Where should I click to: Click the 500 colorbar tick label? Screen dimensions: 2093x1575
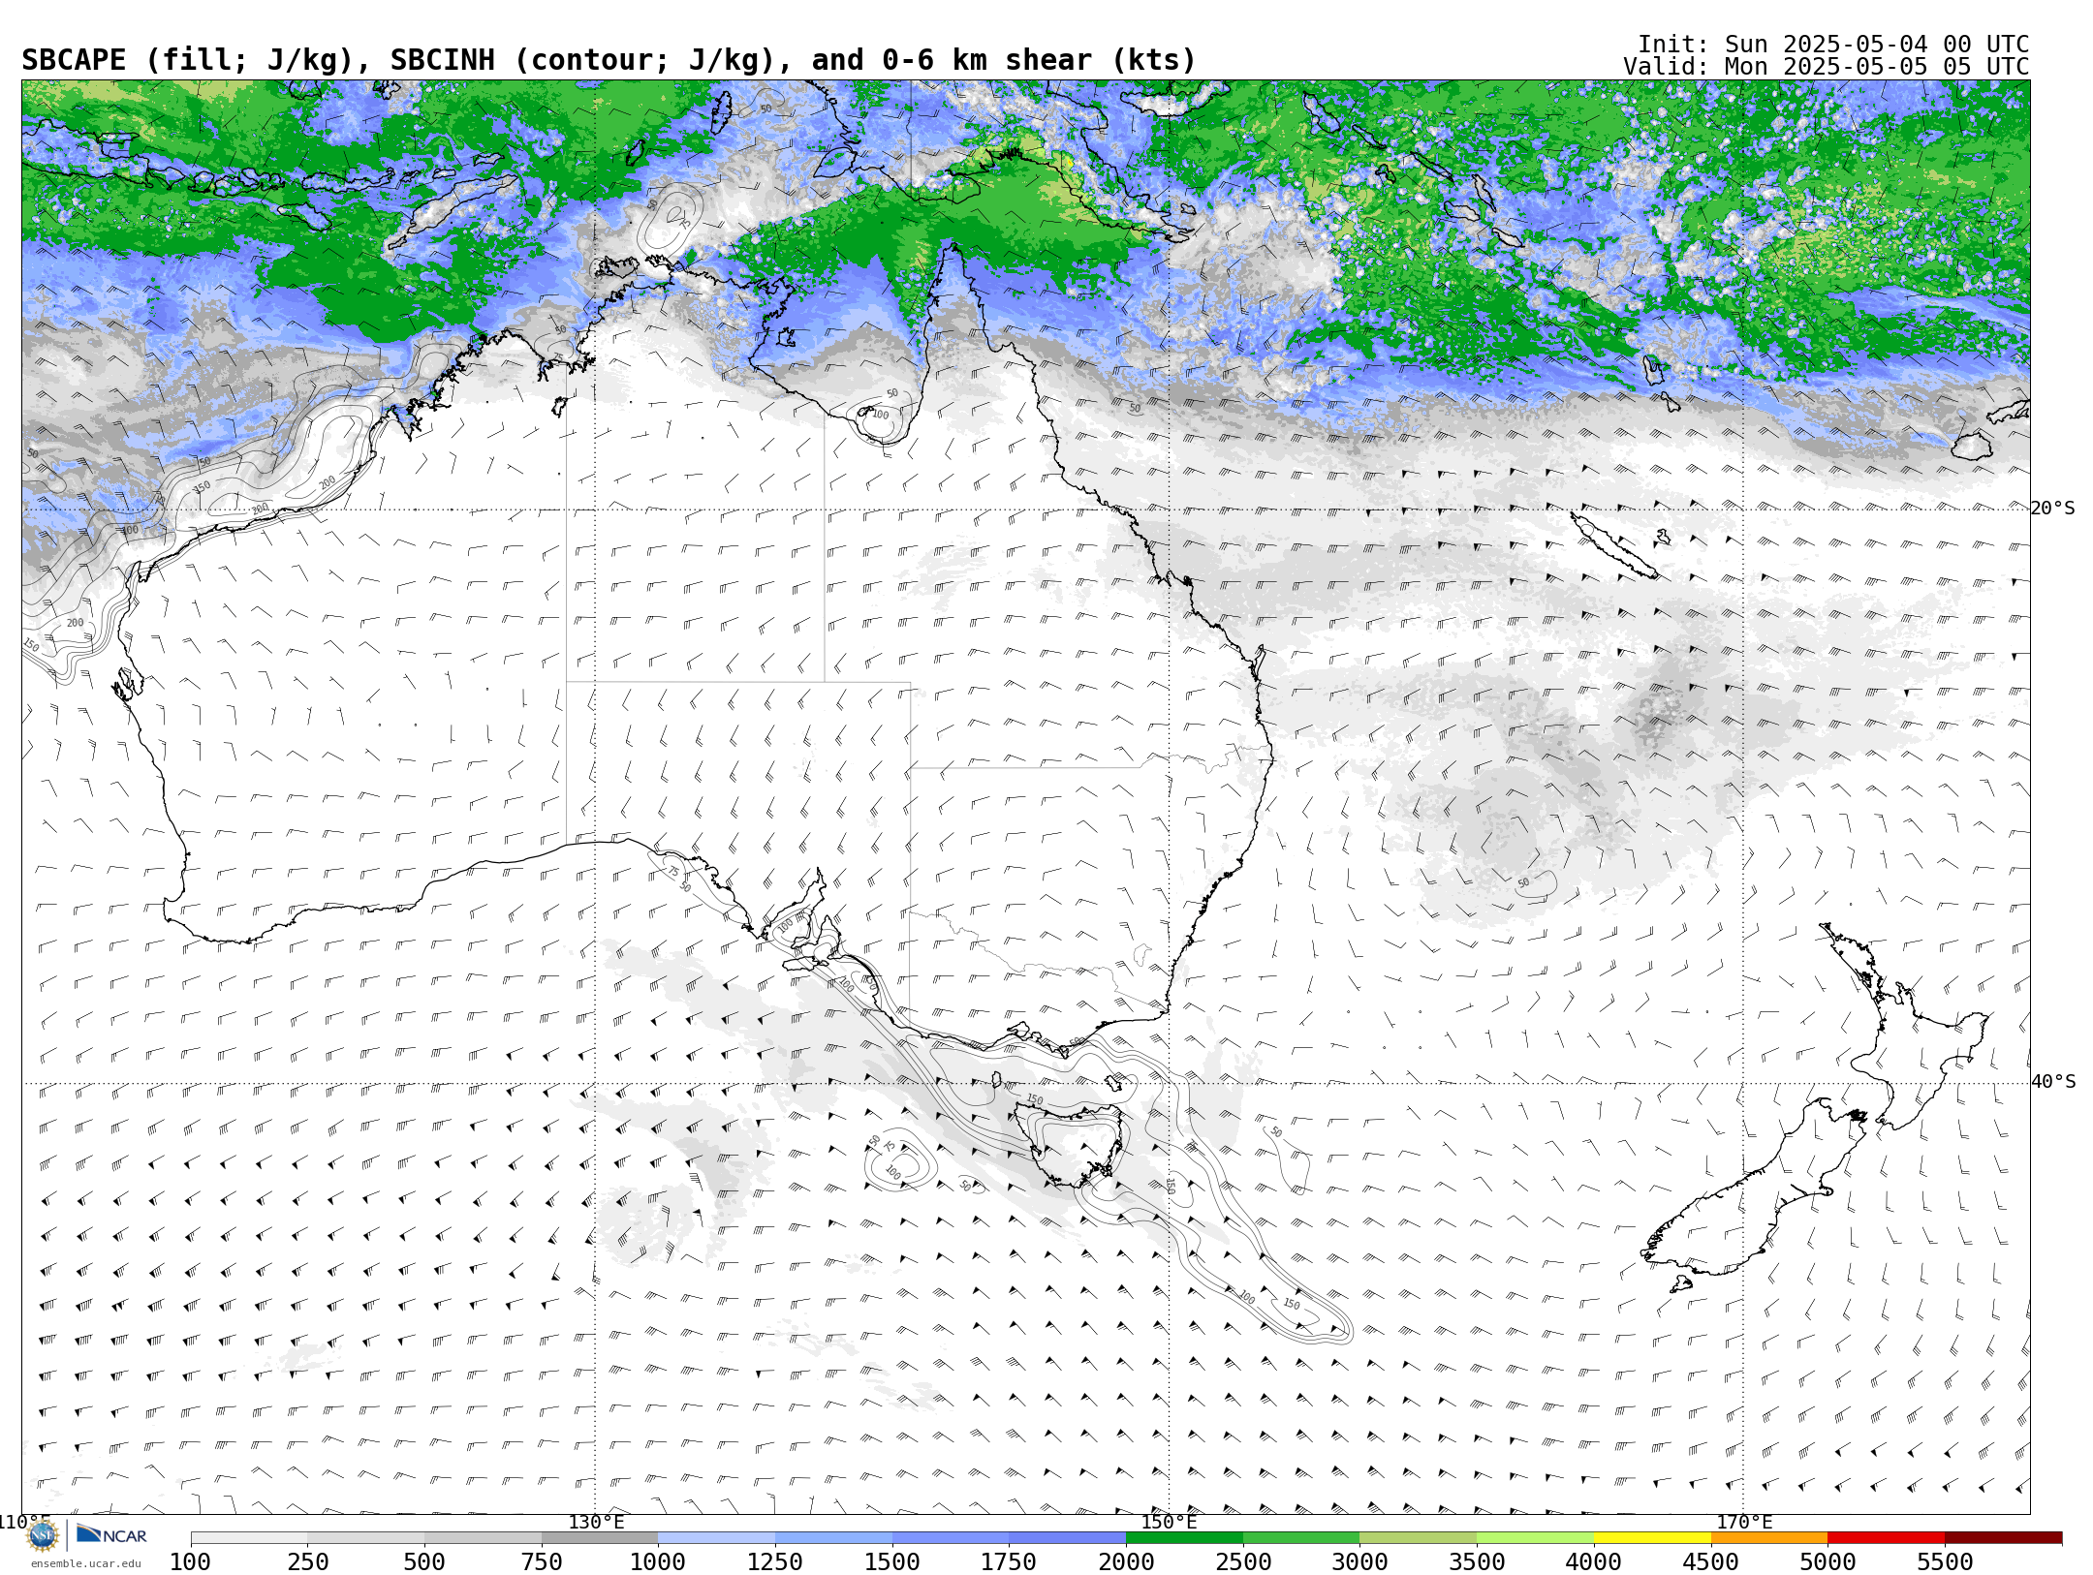[x=424, y=1561]
